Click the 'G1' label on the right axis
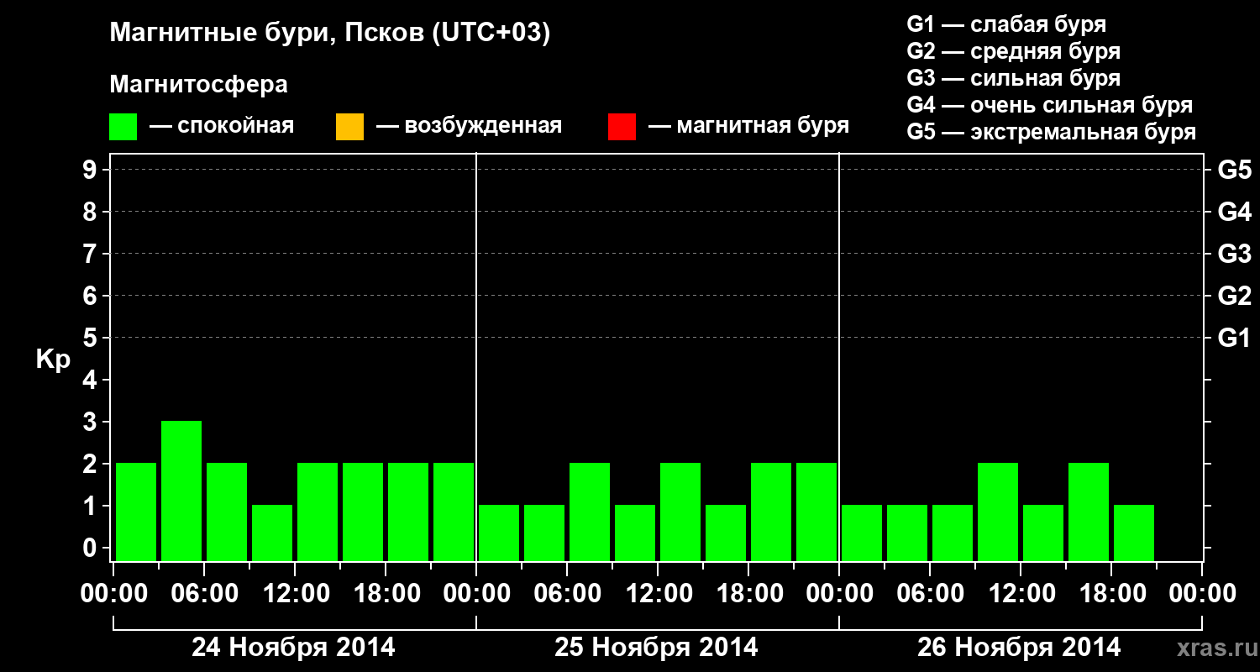Image resolution: width=1260 pixels, height=672 pixels. tap(1234, 338)
